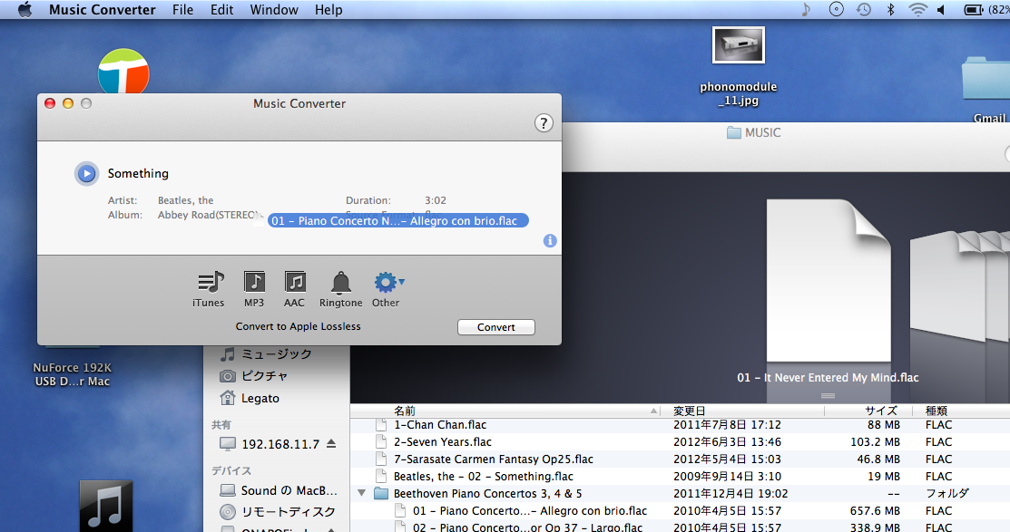Sort Finder list by 変更日 column
Image resolution: width=1010 pixels, height=532 pixels.
tap(742, 411)
